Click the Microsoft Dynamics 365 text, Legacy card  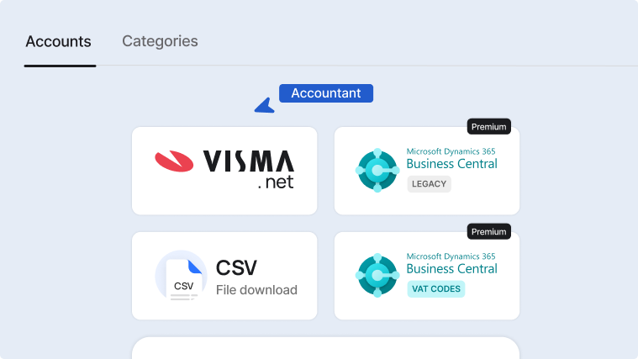tap(451, 151)
